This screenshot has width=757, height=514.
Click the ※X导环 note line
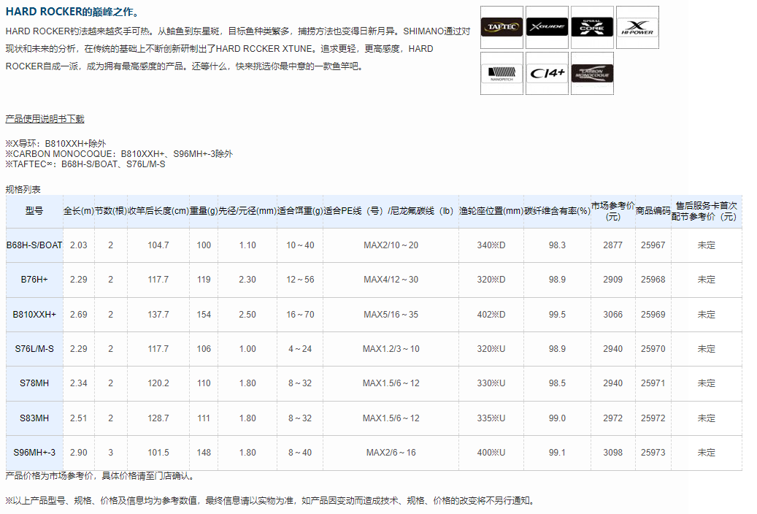pos(55,144)
